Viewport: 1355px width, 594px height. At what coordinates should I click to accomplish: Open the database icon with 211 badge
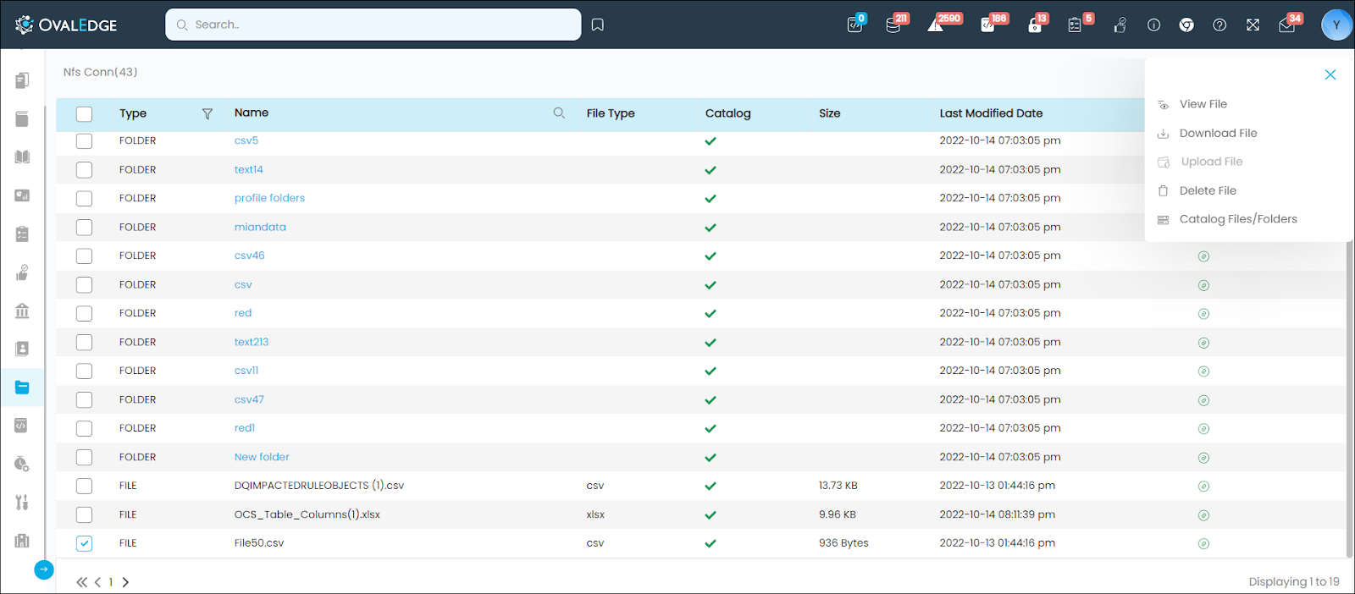click(893, 25)
